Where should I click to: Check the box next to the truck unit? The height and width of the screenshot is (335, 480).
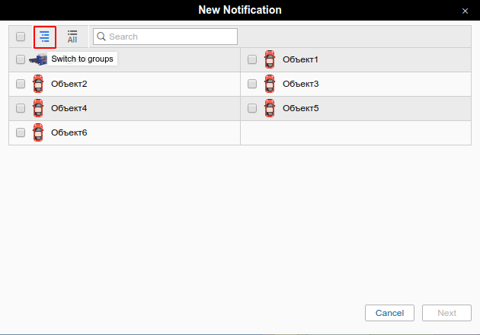point(21,59)
